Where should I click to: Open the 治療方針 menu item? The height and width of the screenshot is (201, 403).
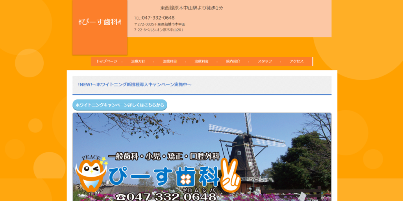[138, 62]
